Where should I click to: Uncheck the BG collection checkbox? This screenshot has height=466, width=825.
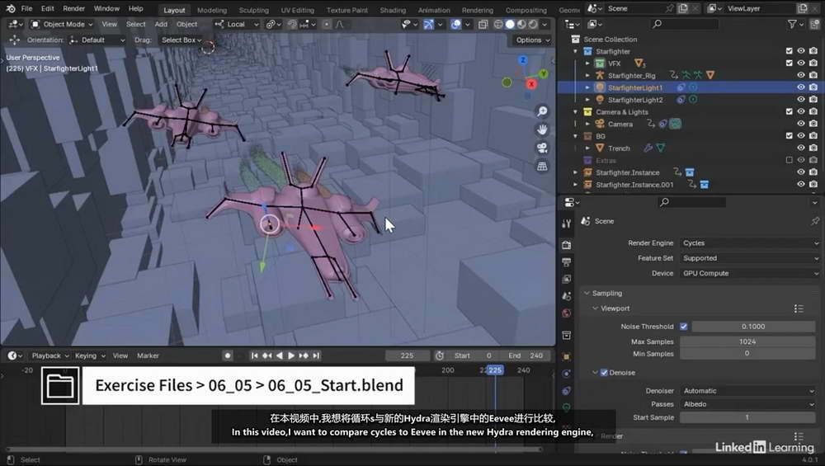pos(789,136)
